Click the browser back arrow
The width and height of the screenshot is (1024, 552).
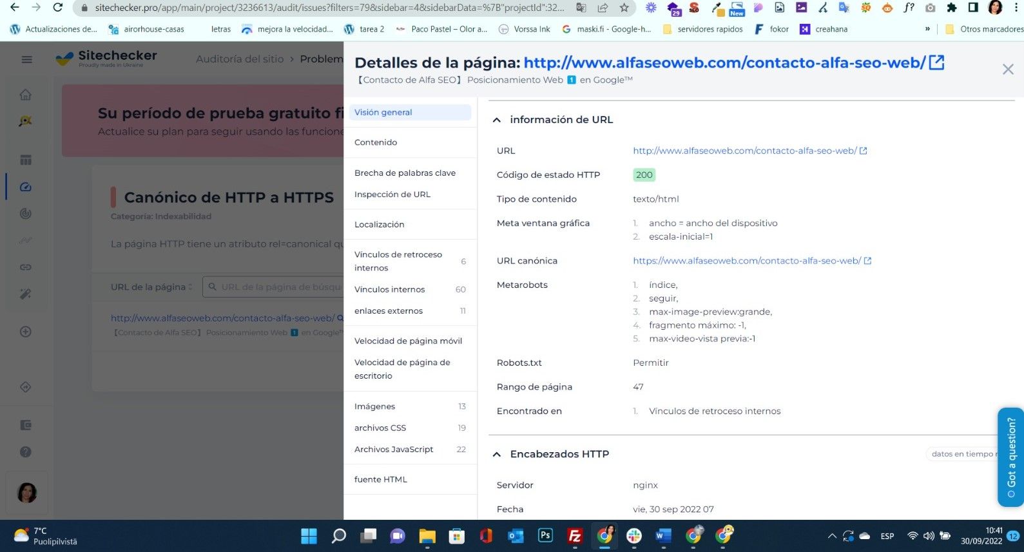(14, 8)
